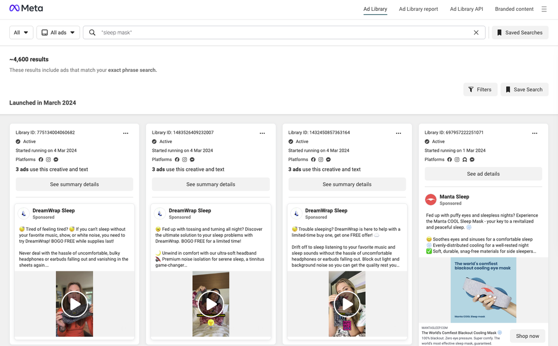Click the MANTASLEEP.COM link text
The image size is (558, 346).
(434, 328)
